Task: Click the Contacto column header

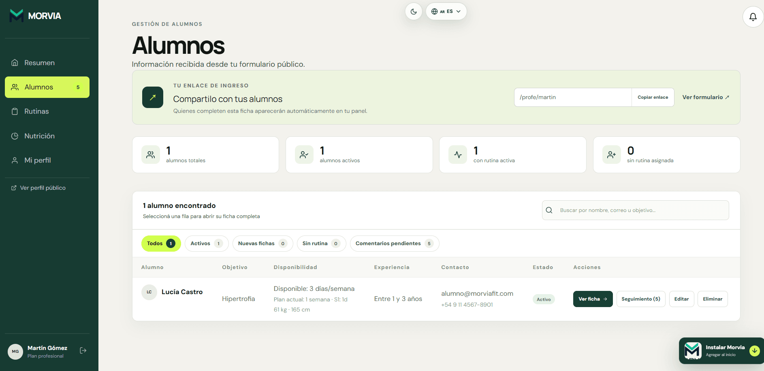Action: coord(455,267)
